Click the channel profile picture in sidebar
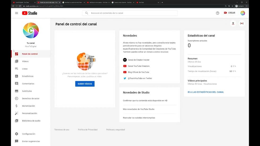Viewport: 260px width, 146px height. point(31,30)
